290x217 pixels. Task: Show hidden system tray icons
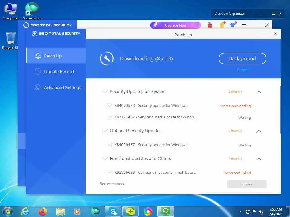241,212
